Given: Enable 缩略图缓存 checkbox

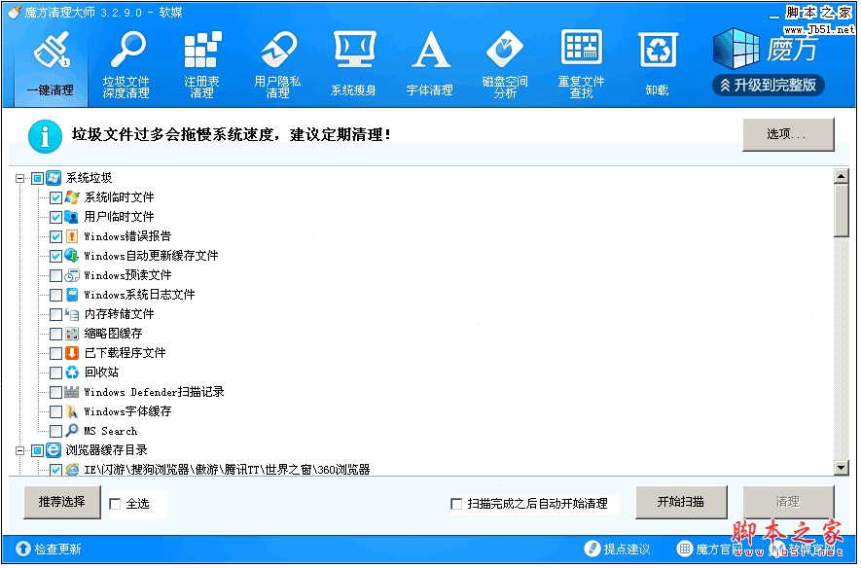Looking at the screenshot, I should [55, 334].
